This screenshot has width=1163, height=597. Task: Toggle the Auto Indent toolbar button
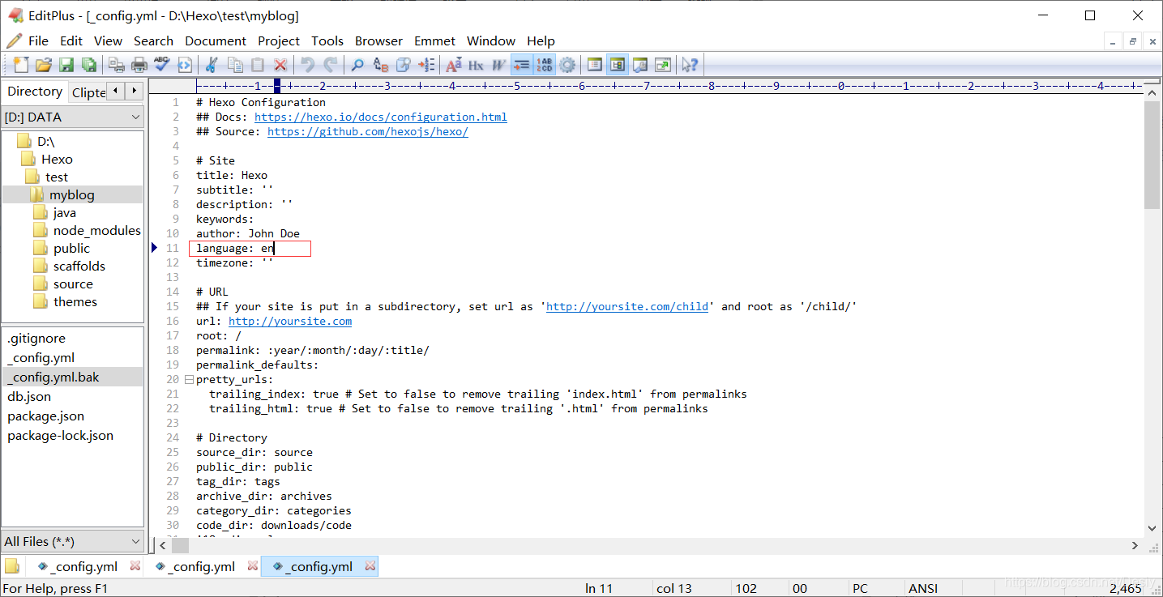pos(522,65)
